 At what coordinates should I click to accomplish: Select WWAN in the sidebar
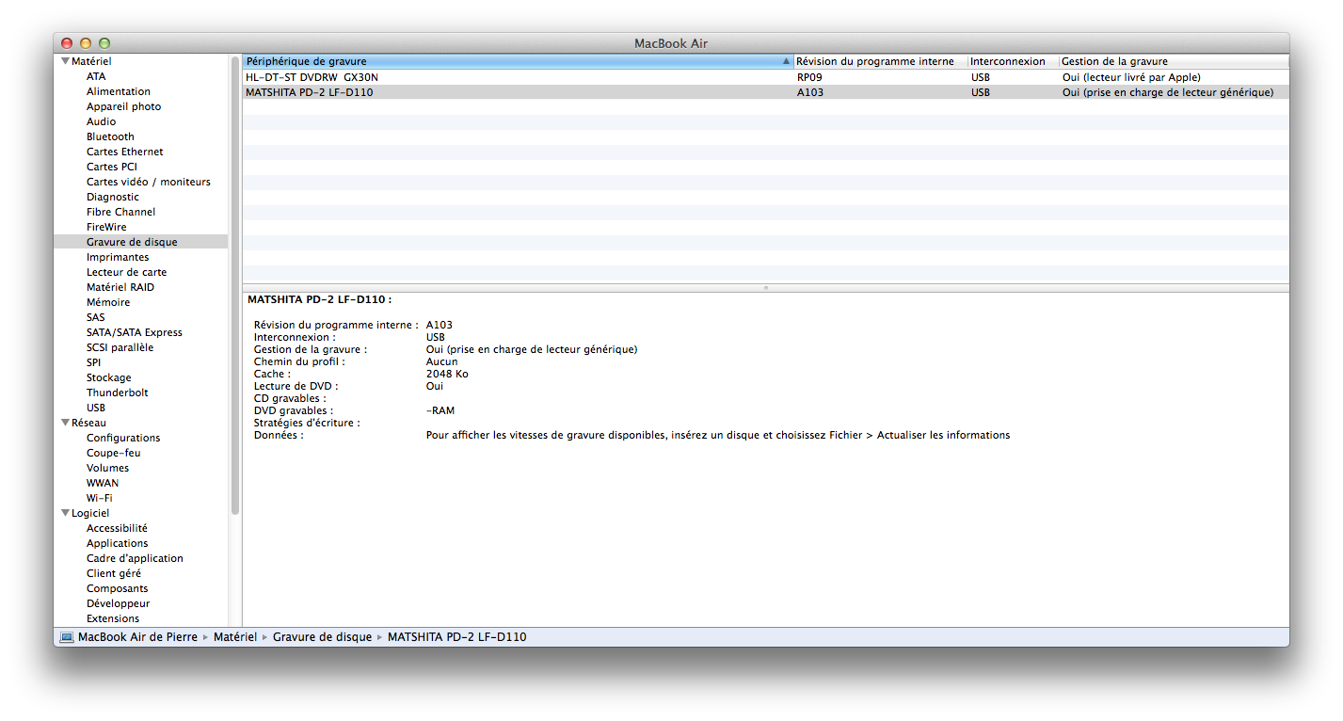pyautogui.click(x=103, y=483)
